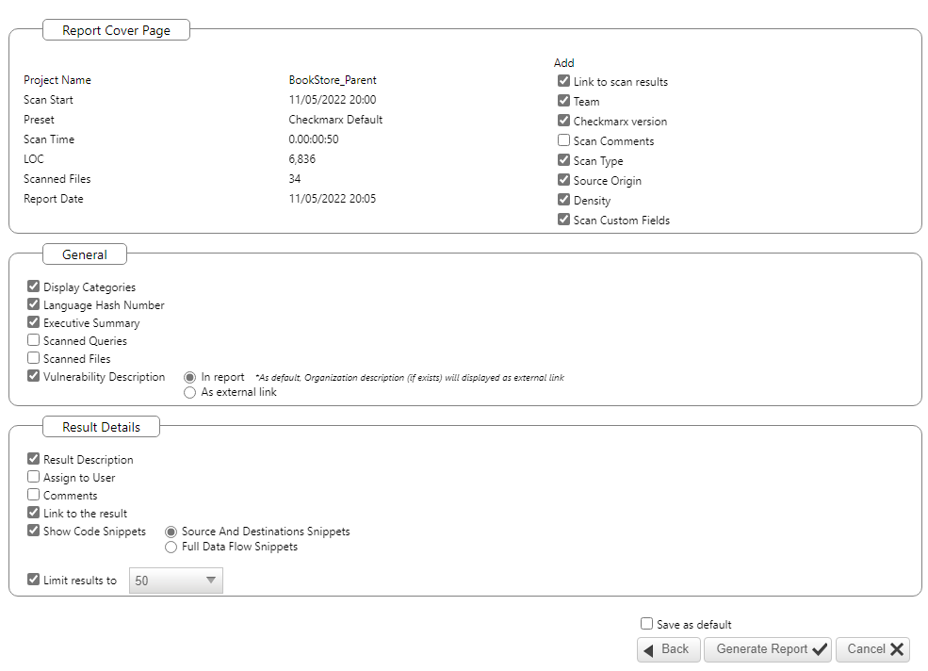Screen dimensions: 928x671
Task: Toggle the Executive Summary checkbox
Action: pyautogui.click(x=34, y=322)
